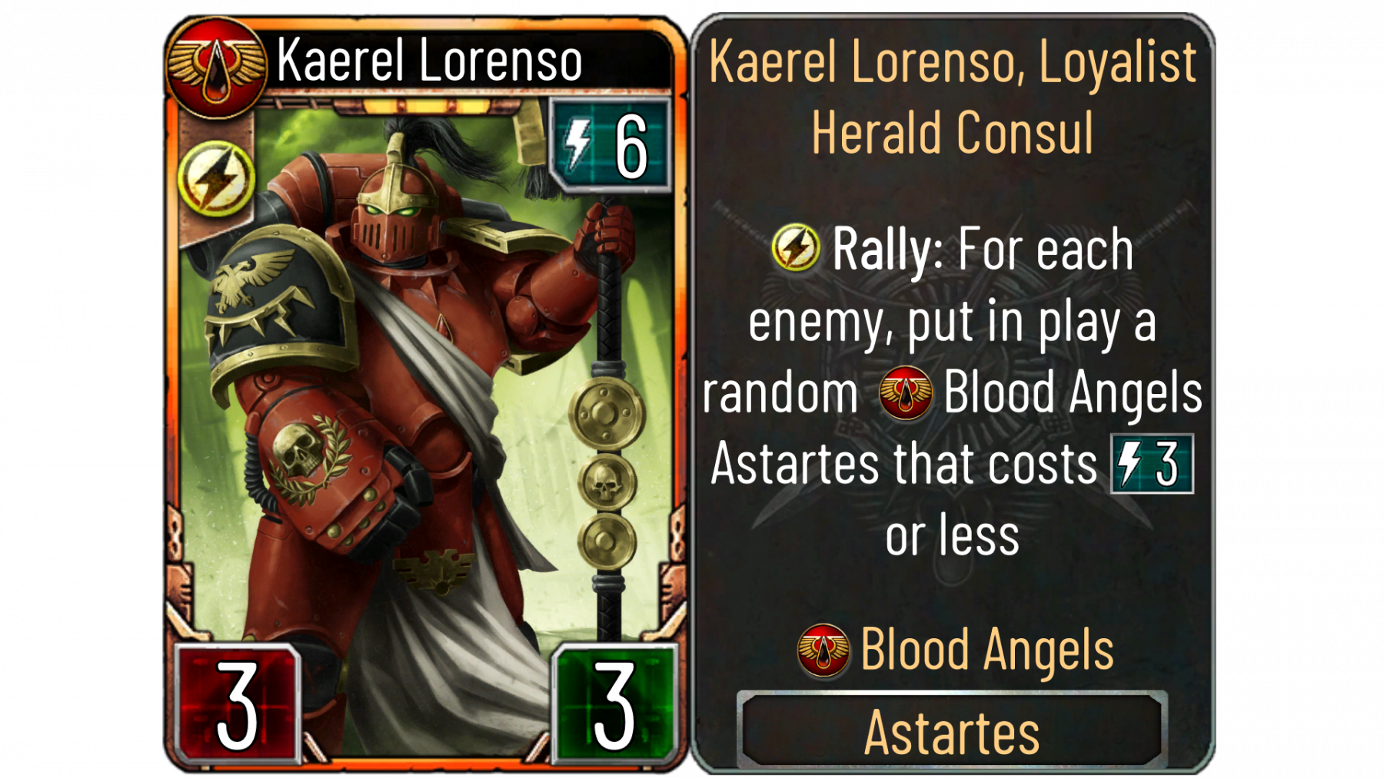Click the Kaerel Lorenso card name banner
Image resolution: width=1384 pixels, height=778 pixels.
click(x=429, y=60)
